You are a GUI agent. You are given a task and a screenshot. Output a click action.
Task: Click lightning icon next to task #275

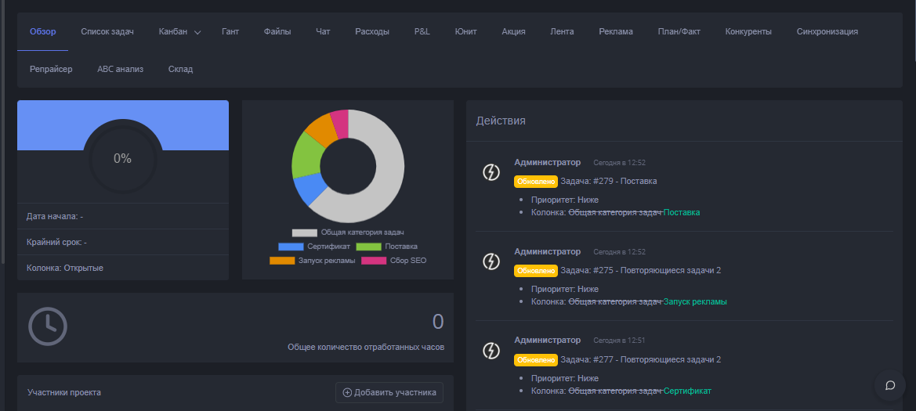click(491, 261)
